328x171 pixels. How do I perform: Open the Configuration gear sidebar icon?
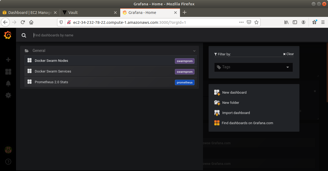pos(8,95)
